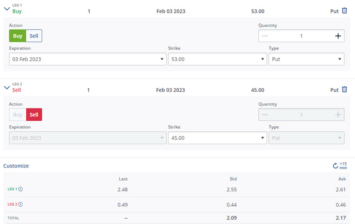
Task: Click the Leg 2 clock icon
Action: [20, 204]
